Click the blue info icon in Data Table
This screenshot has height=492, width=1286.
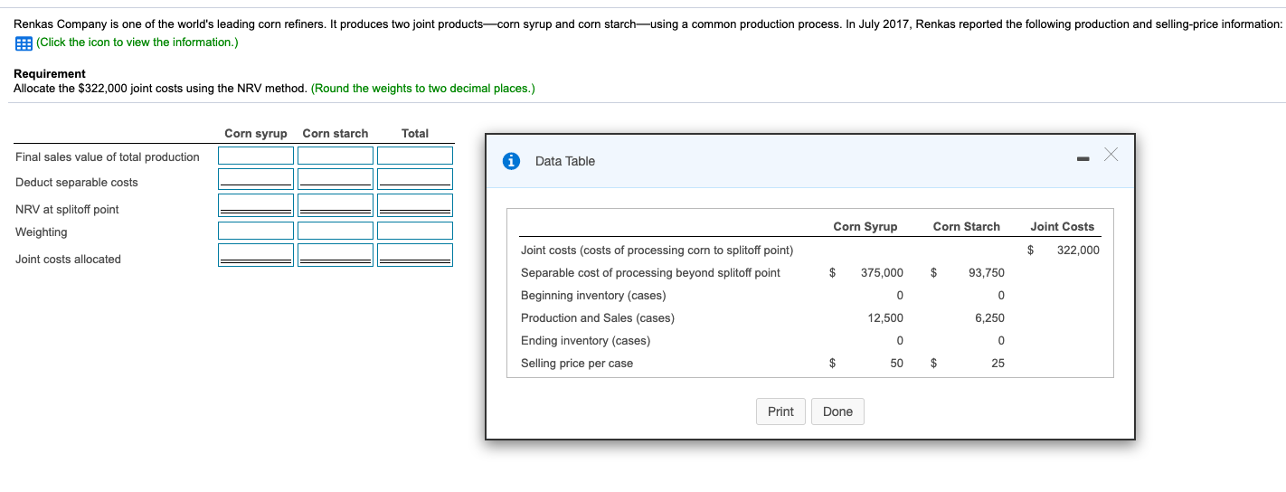point(512,161)
